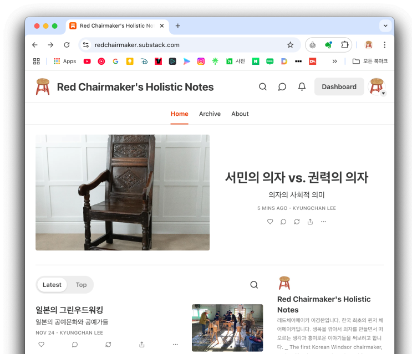Open the woodworking workshop thumbnail

point(227,328)
